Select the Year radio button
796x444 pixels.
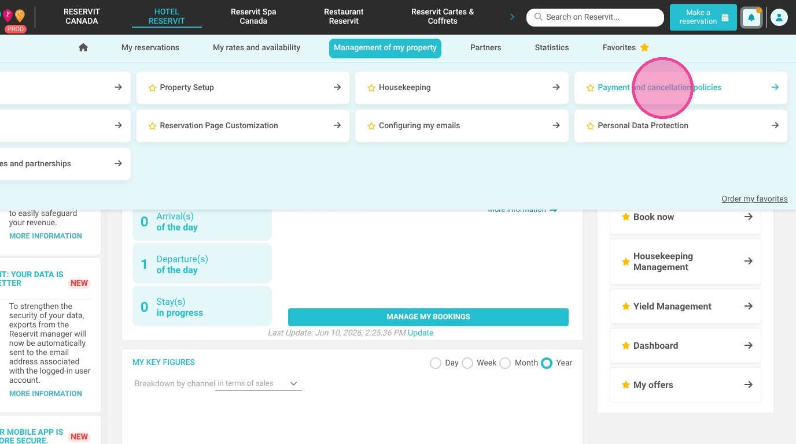click(x=547, y=363)
